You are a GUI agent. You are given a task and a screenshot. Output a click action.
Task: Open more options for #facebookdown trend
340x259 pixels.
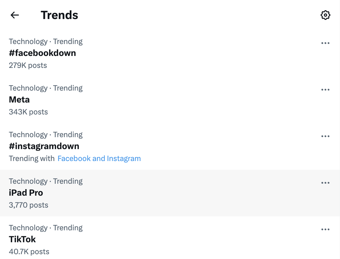325,43
